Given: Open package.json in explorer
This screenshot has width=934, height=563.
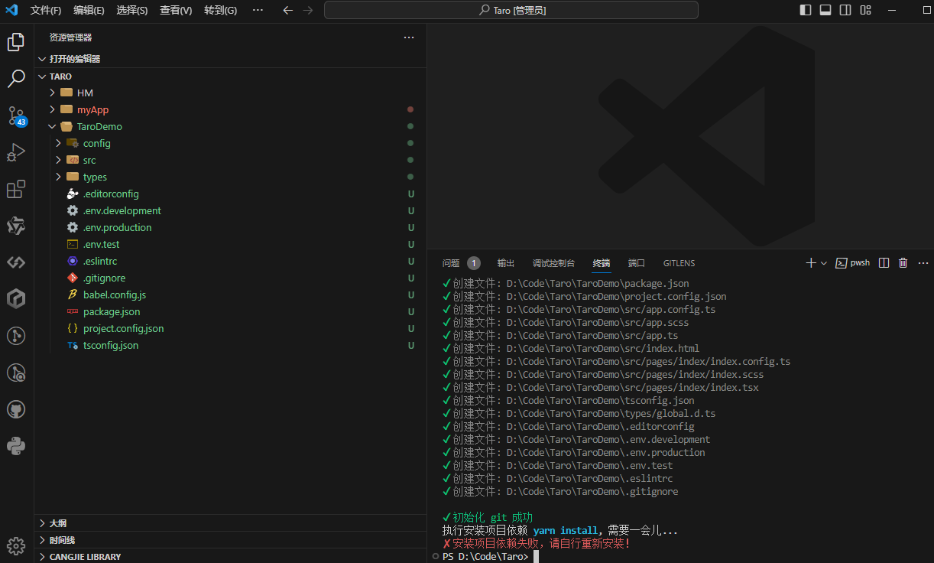Looking at the screenshot, I should [112, 311].
